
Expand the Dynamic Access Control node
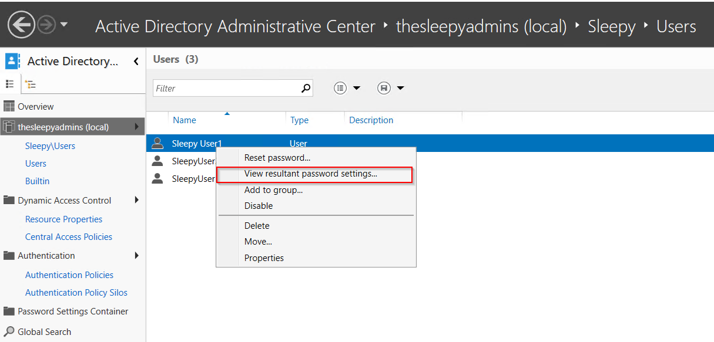click(137, 200)
